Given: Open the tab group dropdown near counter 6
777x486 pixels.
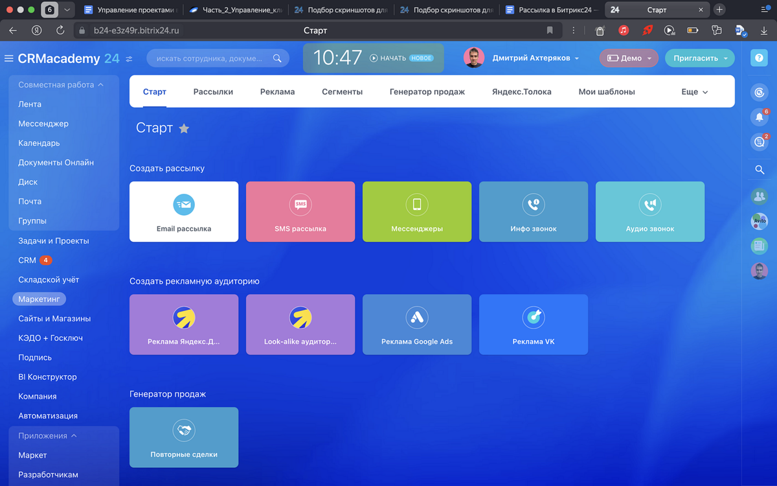Looking at the screenshot, I should click(x=67, y=10).
